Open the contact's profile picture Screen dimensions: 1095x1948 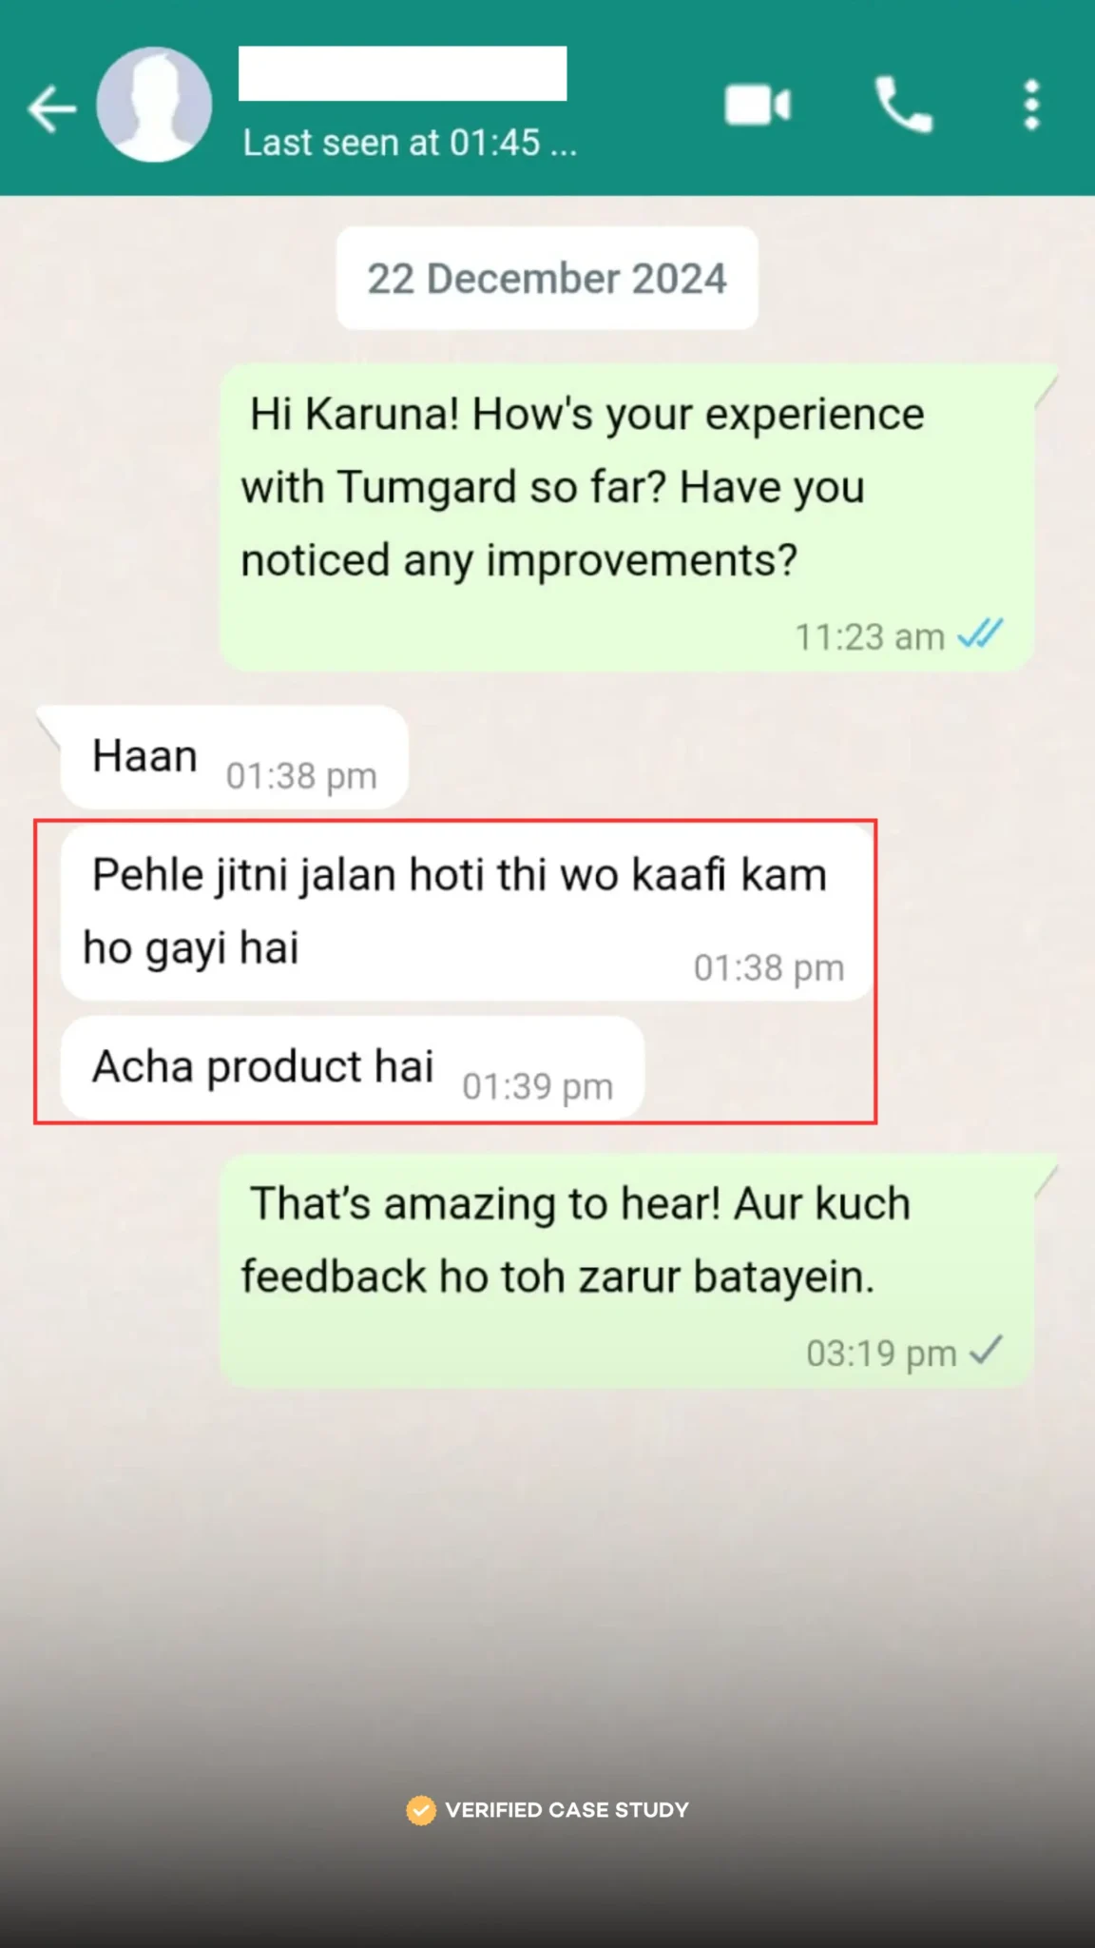[x=154, y=104]
